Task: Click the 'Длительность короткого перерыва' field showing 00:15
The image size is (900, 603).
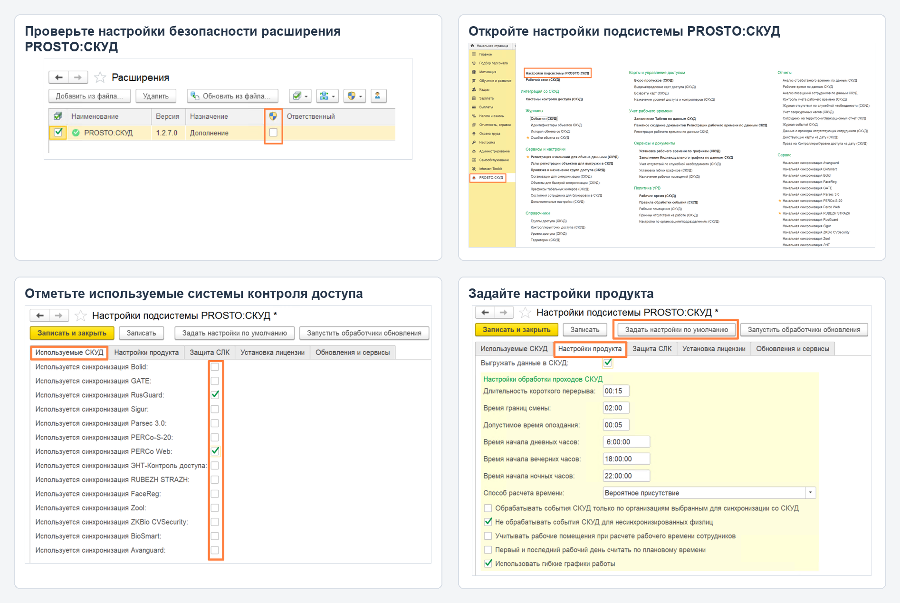Action: pyautogui.click(x=616, y=391)
